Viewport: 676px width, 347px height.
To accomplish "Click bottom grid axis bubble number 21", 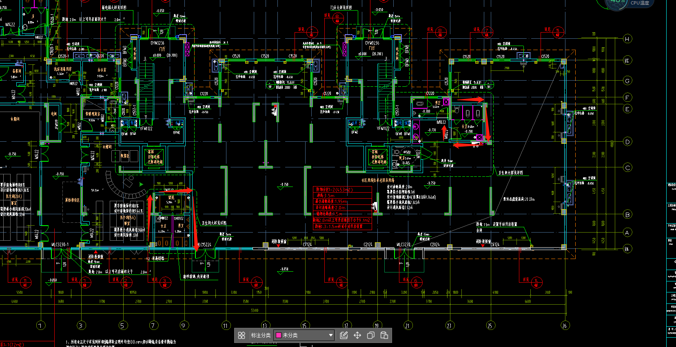I will (x=408, y=325).
